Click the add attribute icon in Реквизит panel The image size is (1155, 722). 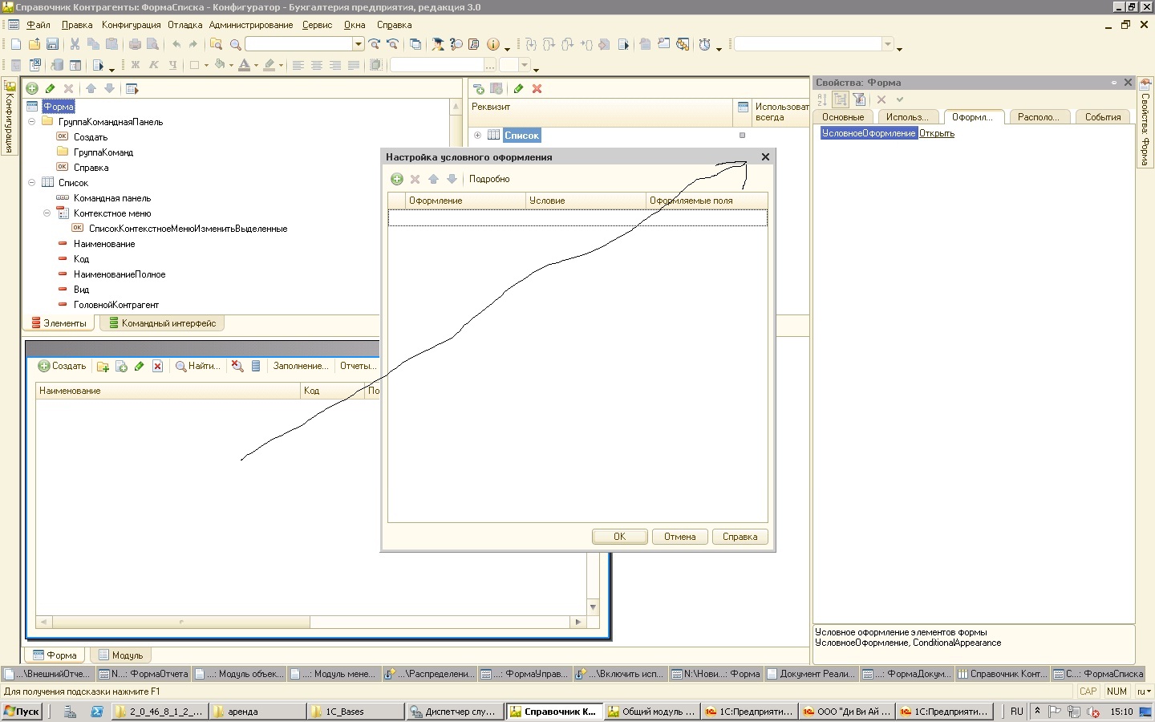click(x=479, y=89)
